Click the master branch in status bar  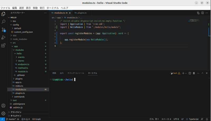click(x=11, y=119)
